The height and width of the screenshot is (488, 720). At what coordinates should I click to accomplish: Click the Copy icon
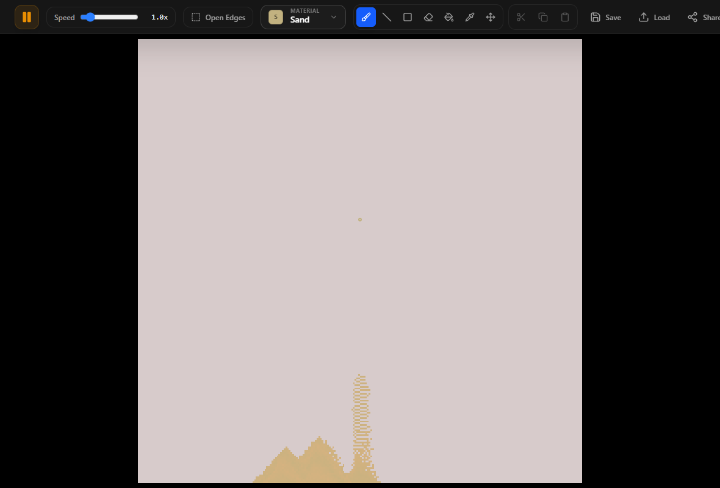543,17
